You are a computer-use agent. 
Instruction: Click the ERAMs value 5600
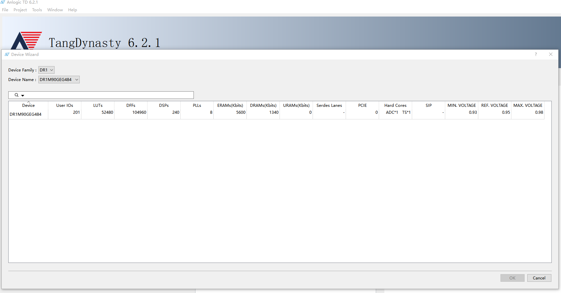[241, 112]
